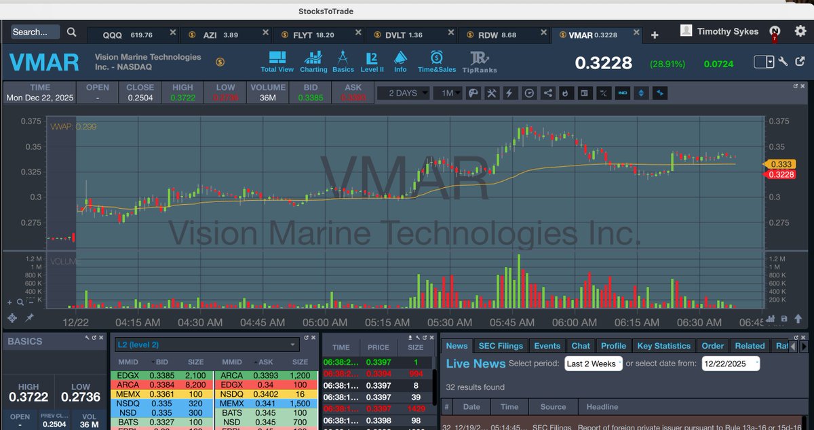Viewport: 814px width, 430px height.
Task: Open the Info icon
Action: click(400, 62)
